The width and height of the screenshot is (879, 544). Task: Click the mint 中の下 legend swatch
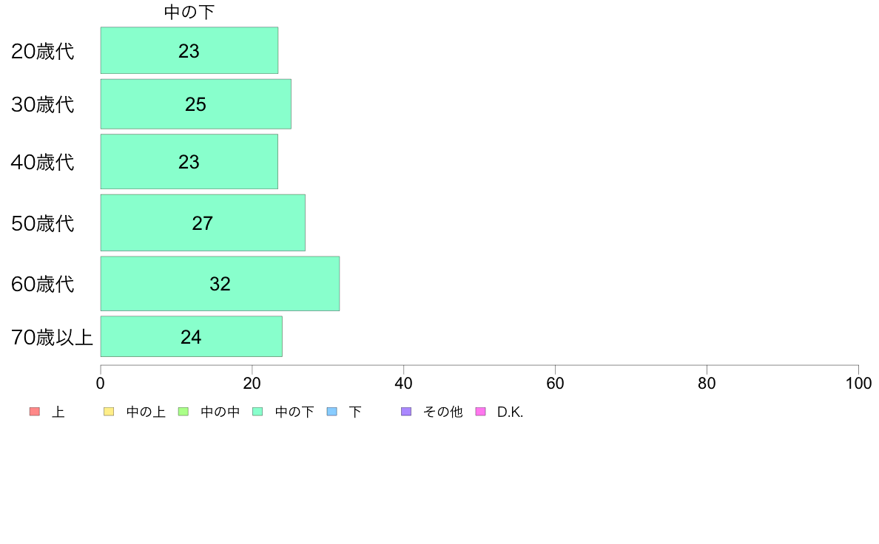pos(258,412)
